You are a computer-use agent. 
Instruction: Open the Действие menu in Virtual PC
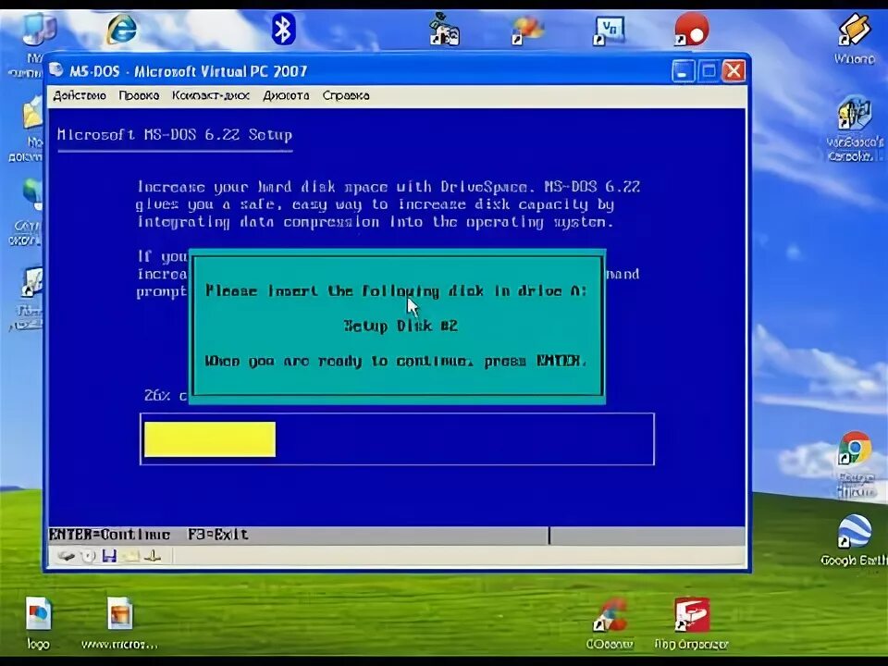(80, 95)
